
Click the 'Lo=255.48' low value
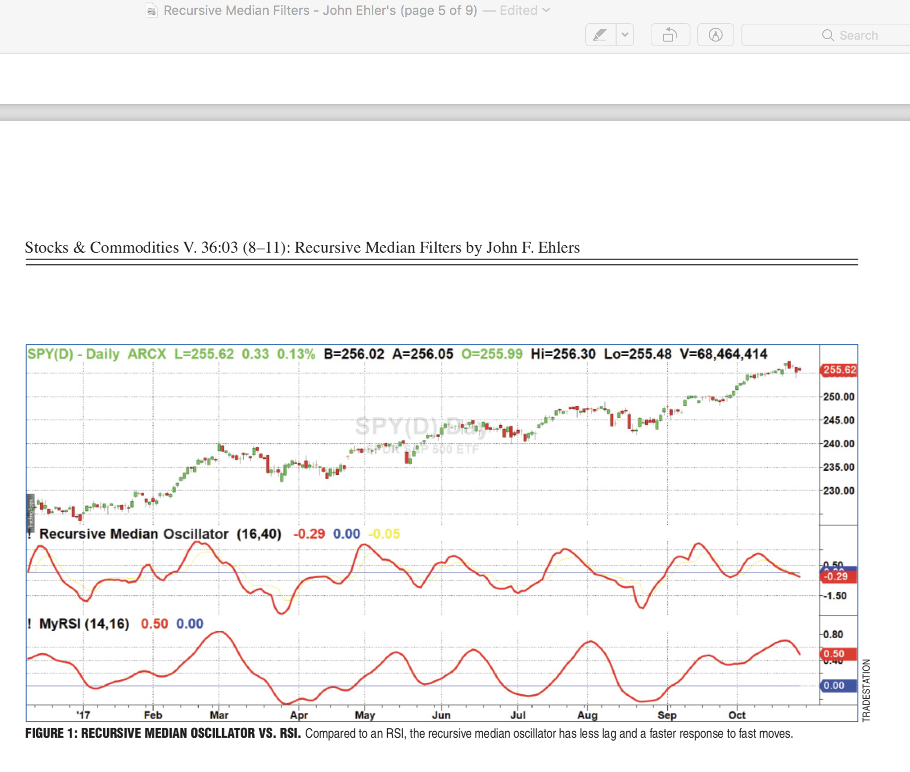coord(637,354)
